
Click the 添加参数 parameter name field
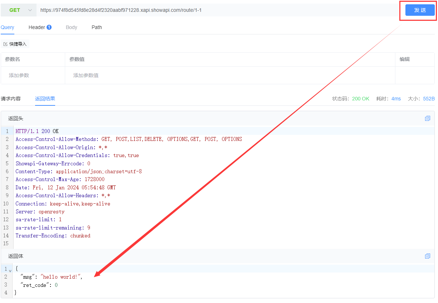(x=33, y=75)
